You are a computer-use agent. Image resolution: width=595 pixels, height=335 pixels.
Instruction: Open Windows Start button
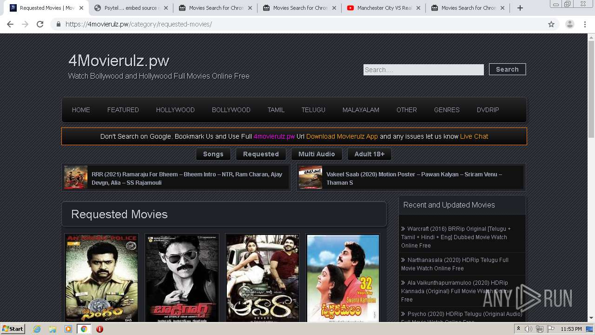click(x=13, y=329)
